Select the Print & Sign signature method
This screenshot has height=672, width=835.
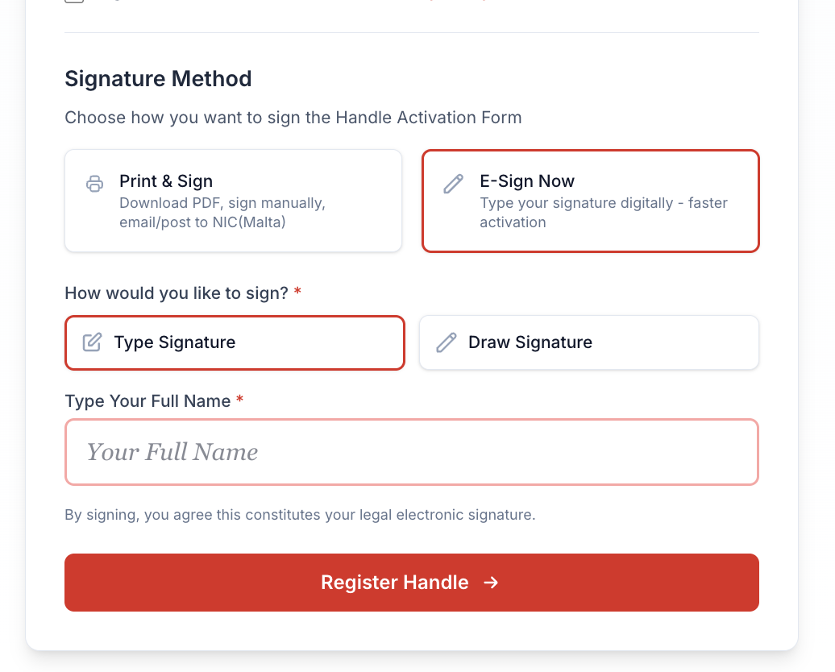tap(233, 200)
